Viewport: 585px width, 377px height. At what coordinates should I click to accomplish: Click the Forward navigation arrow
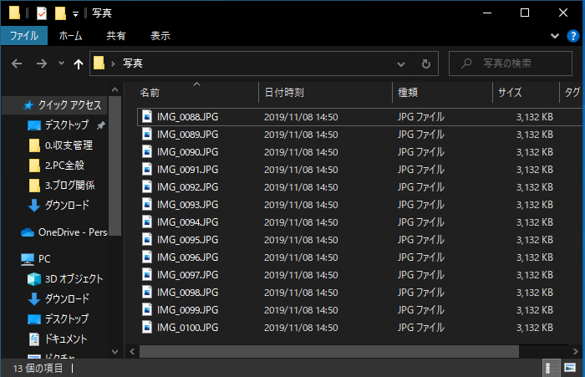(x=41, y=64)
